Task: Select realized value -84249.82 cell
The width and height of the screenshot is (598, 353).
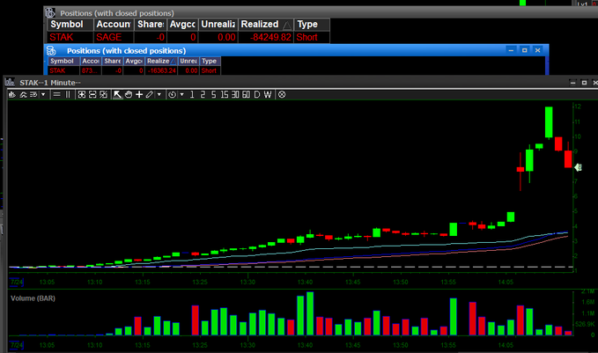Action: [x=266, y=37]
